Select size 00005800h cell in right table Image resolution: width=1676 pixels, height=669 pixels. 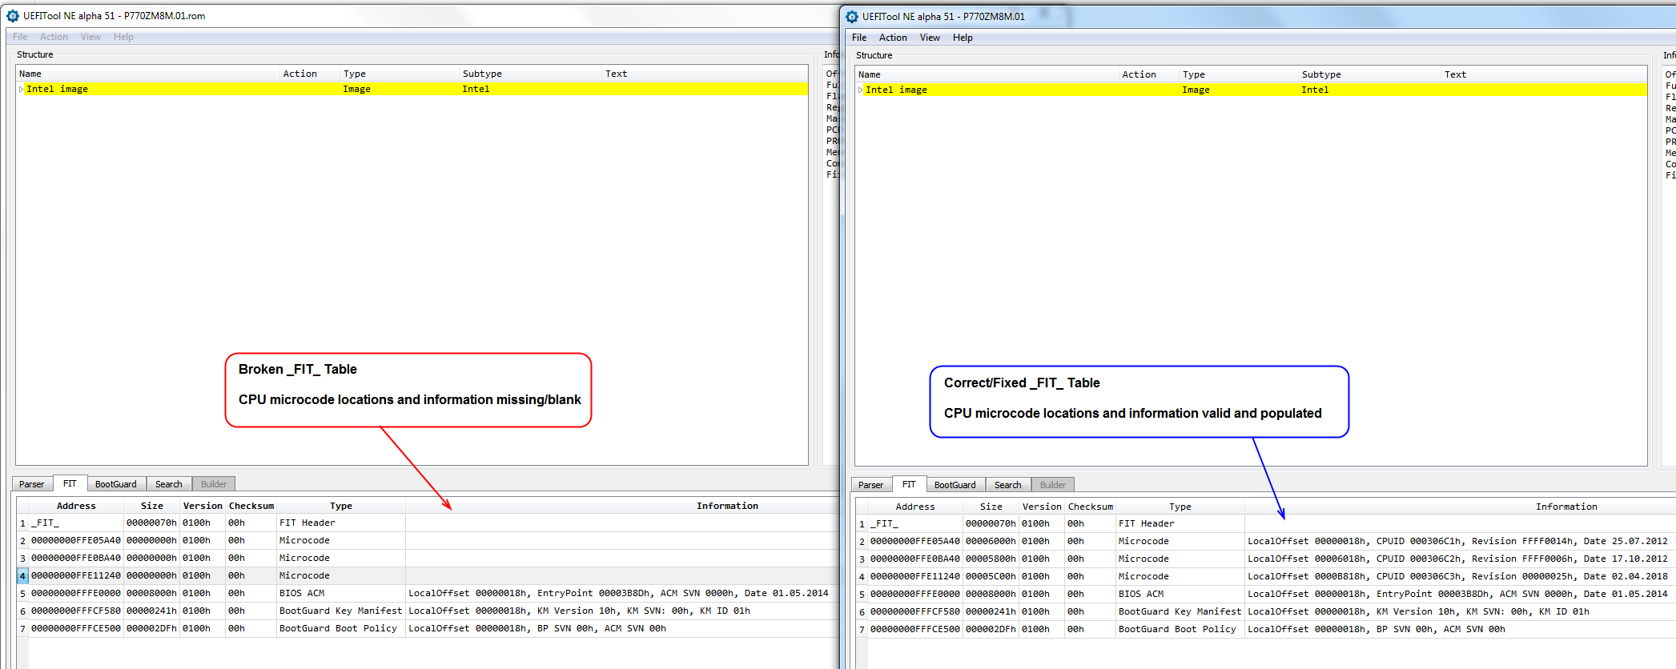tap(991, 559)
